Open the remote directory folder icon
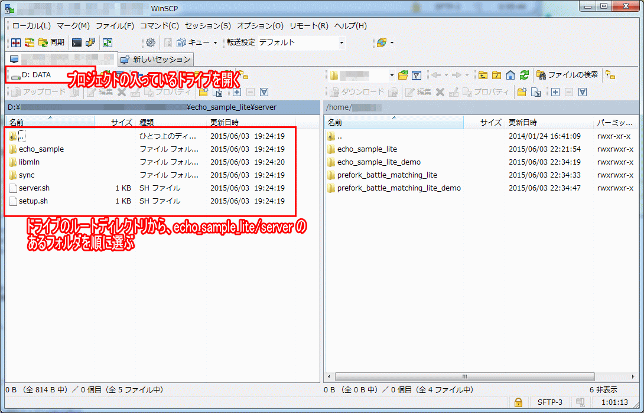 pos(403,75)
